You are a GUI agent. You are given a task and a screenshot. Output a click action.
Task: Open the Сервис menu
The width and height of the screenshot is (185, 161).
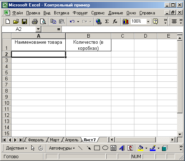point(98,13)
